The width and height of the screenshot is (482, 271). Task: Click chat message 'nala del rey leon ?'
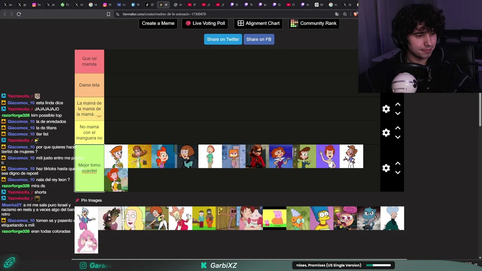[x=53, y=180]
